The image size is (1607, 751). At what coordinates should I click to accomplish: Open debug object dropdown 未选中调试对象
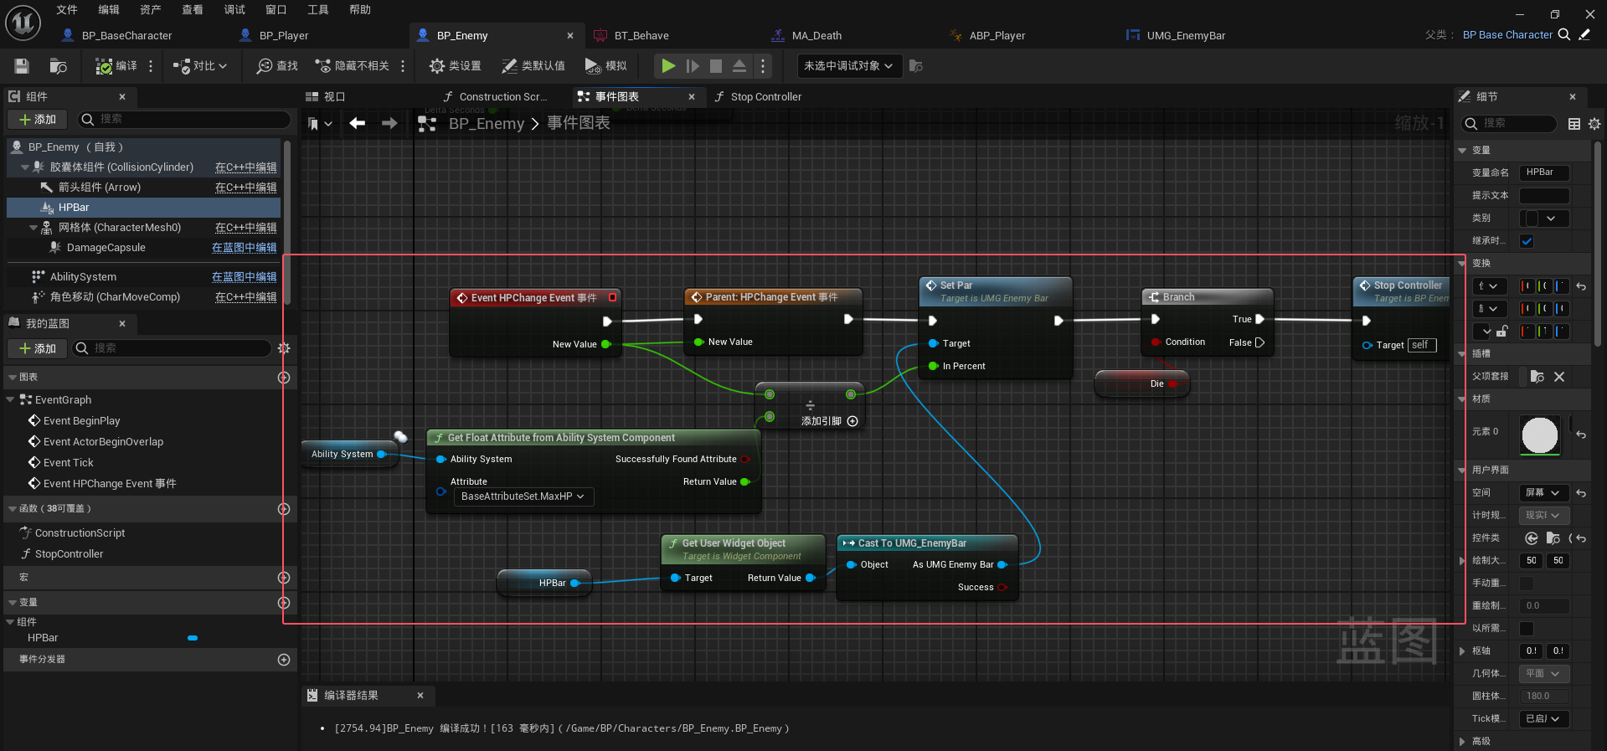tap(848, 66)
